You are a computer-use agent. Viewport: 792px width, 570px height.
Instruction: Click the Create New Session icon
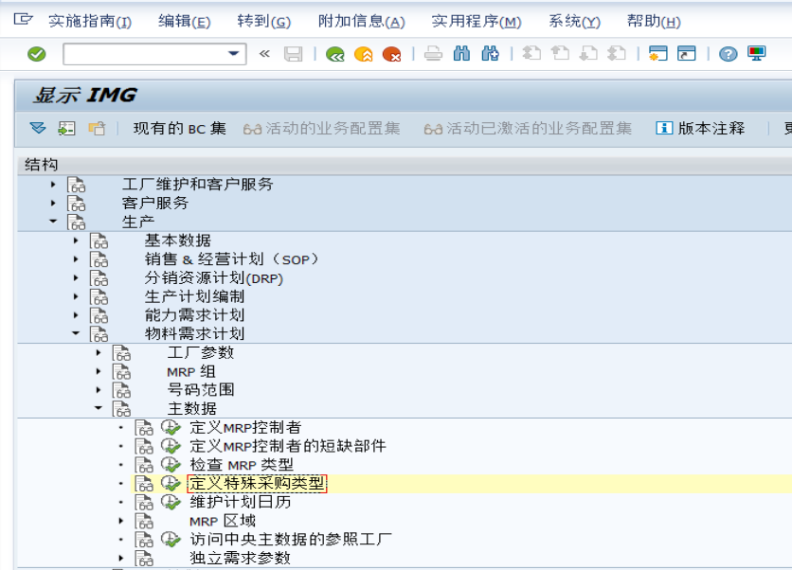tap(658, 54)
